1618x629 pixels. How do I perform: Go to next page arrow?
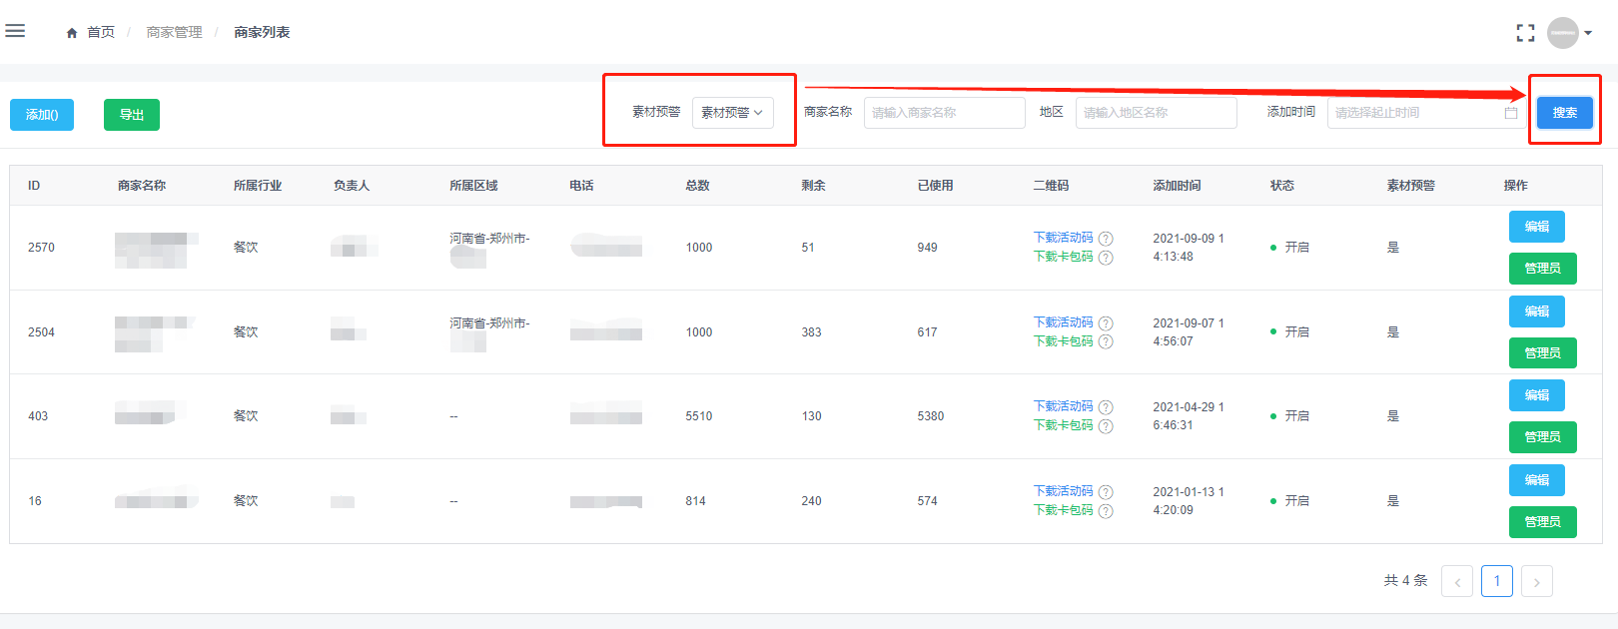(x=1536, y=581)
